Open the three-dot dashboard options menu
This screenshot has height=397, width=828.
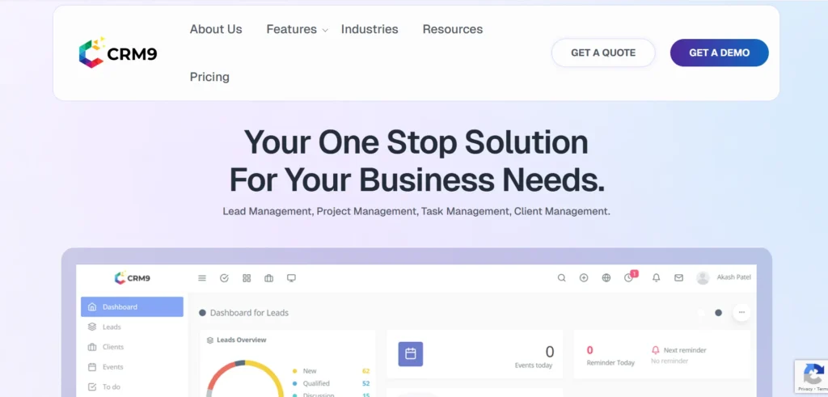(741, 312)
